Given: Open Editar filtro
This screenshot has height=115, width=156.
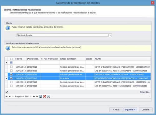Looking at the screenshot, I should (144, 92).
